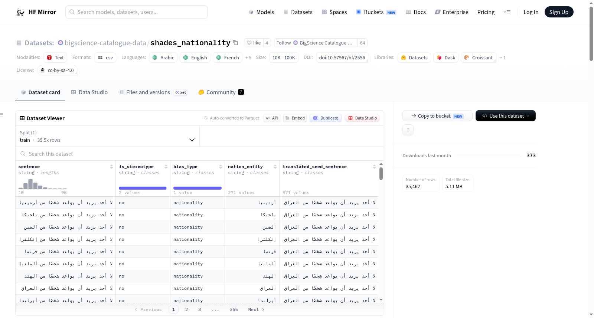Filter by English language tag
The image size is (594, 318).
(195, 58)
